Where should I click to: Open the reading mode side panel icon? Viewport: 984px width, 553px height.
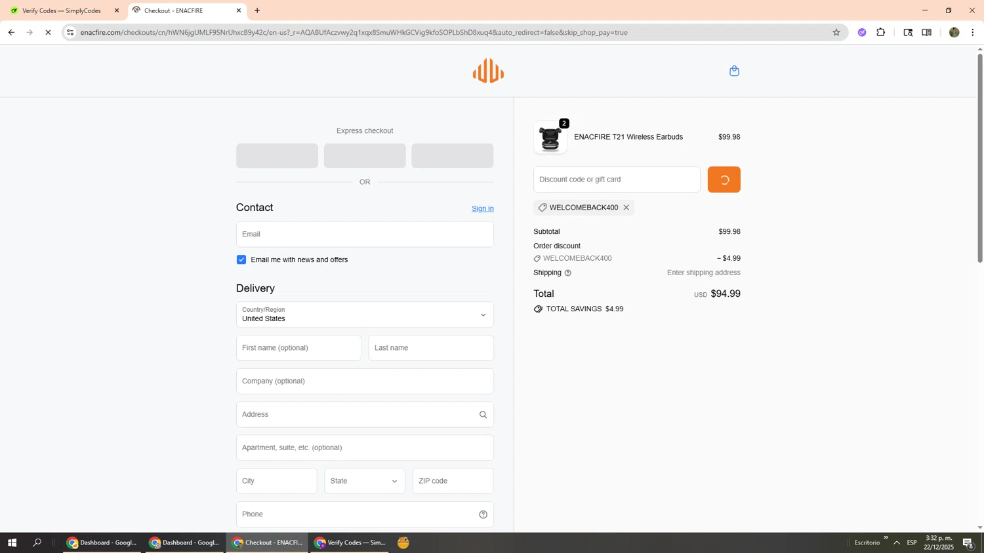coord(926,32)
